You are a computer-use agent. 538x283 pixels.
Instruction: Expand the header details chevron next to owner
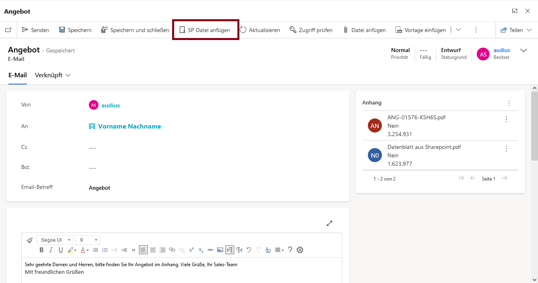[x=523, y=50]
